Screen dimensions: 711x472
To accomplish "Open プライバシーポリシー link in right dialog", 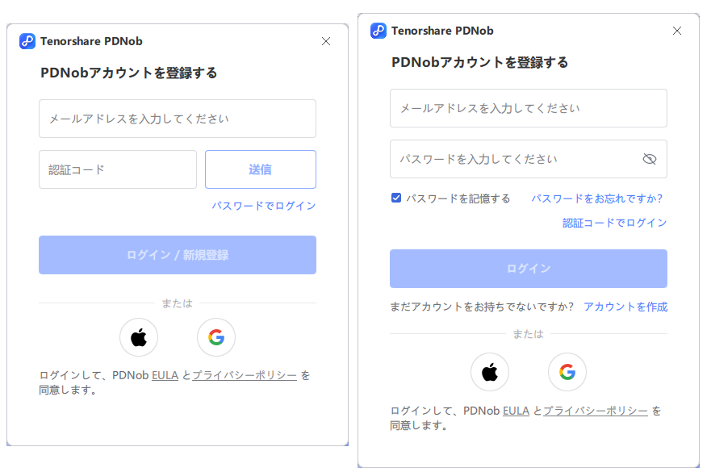I will [x=595, y=411].
